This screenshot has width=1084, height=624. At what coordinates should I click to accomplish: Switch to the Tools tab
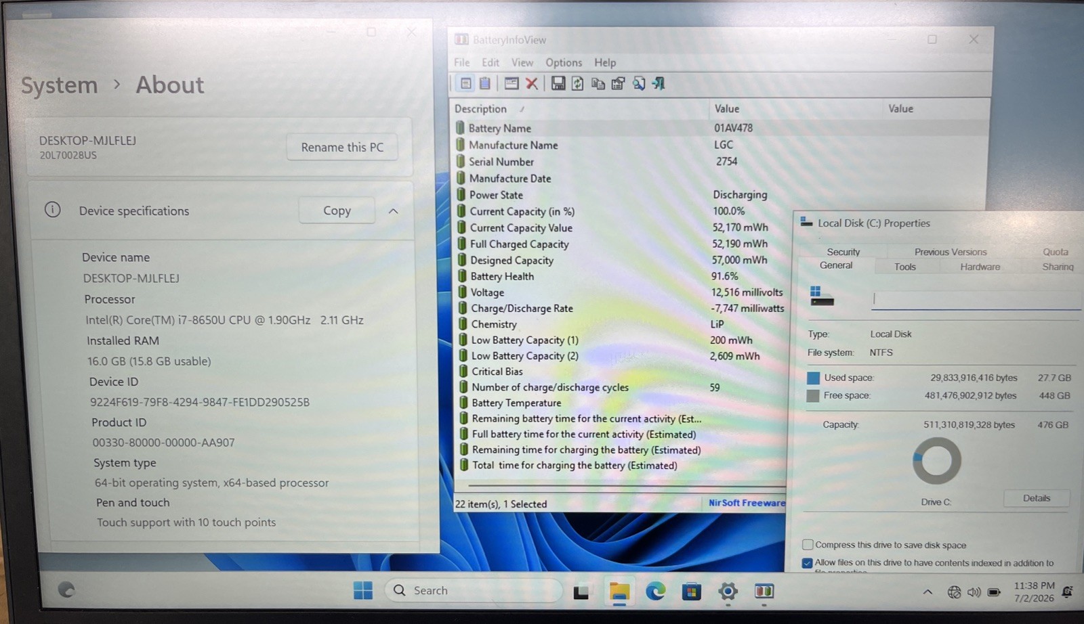click(904, 267)
